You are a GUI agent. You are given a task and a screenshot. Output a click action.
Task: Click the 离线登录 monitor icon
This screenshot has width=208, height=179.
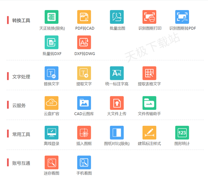point(52,133)
